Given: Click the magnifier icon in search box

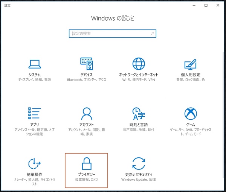Looking at the screenshot, I should point(152,34).
